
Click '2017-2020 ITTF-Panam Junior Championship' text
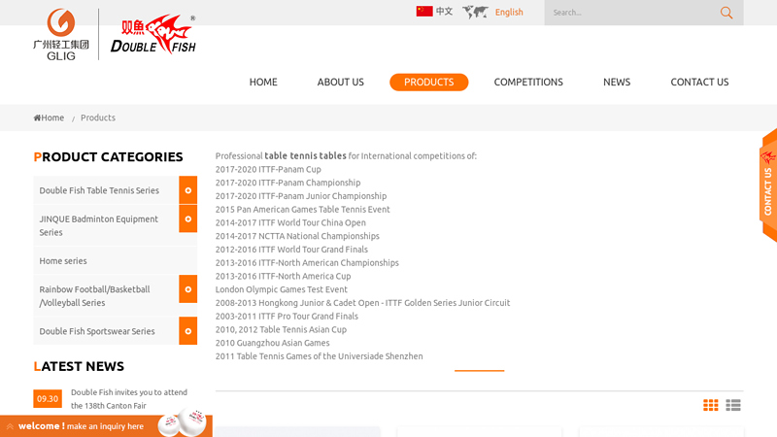[x=301, y=196]
